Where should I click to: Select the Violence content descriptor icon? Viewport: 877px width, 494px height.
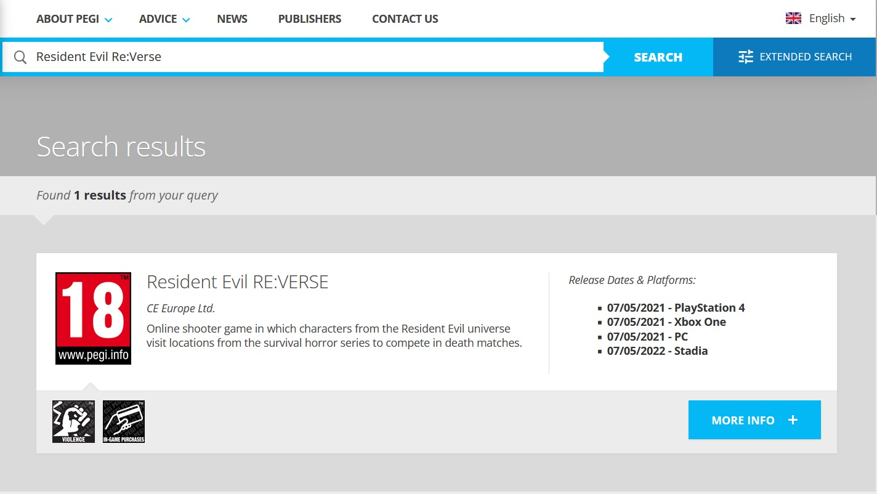pyautogui.click(x=73, y=421)
